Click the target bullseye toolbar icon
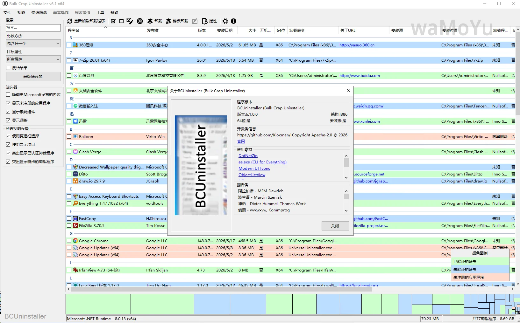Image resolution: width=520 pixels, height=323 pixels. pyautogui.click(x=140, y=21)
